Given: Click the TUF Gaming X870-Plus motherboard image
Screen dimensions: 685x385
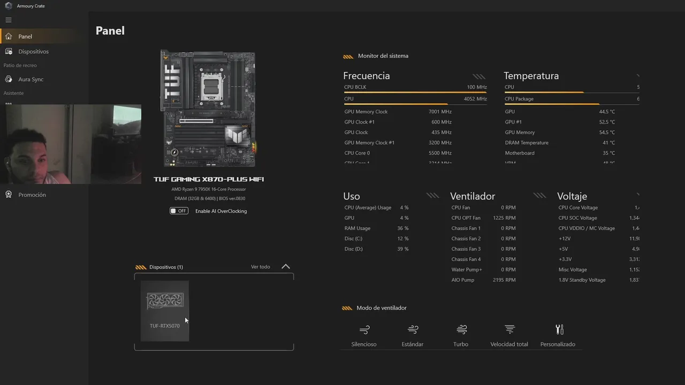Looking at the screenshot, I should (209, 109).
